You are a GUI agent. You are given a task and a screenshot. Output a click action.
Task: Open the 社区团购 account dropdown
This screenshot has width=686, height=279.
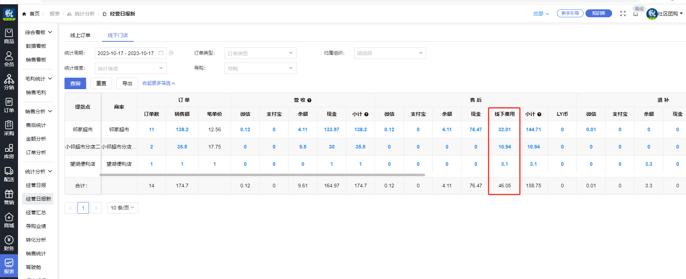click(x=671, y=14)
